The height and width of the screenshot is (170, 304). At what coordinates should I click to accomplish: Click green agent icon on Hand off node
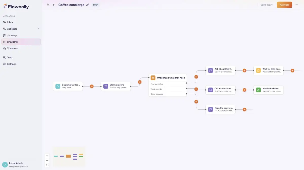click(x=258, y=90)
